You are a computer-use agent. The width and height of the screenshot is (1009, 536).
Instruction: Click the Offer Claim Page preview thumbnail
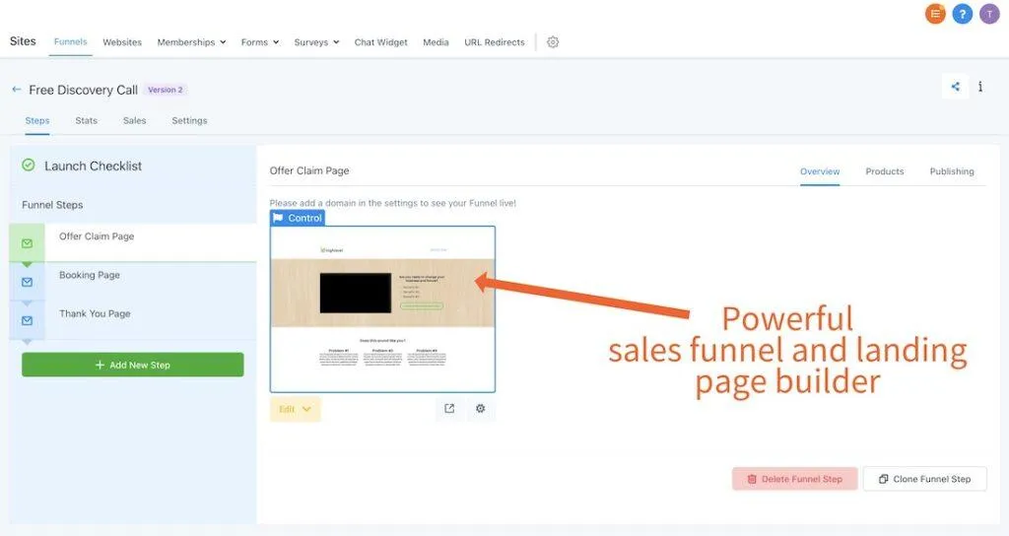(383, 308)
